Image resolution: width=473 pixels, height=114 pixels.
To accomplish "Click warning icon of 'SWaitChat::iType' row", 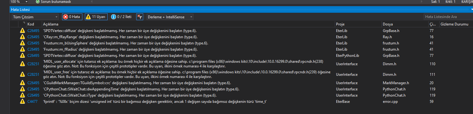I will (x=22, y=95).
